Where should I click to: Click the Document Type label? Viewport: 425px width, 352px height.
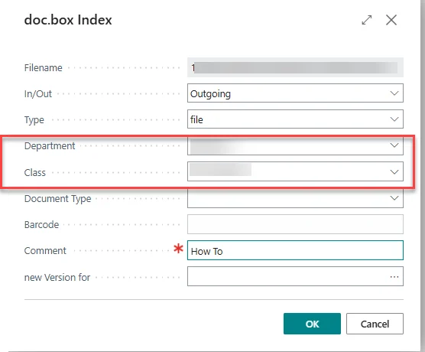click(x=58, y=199)
